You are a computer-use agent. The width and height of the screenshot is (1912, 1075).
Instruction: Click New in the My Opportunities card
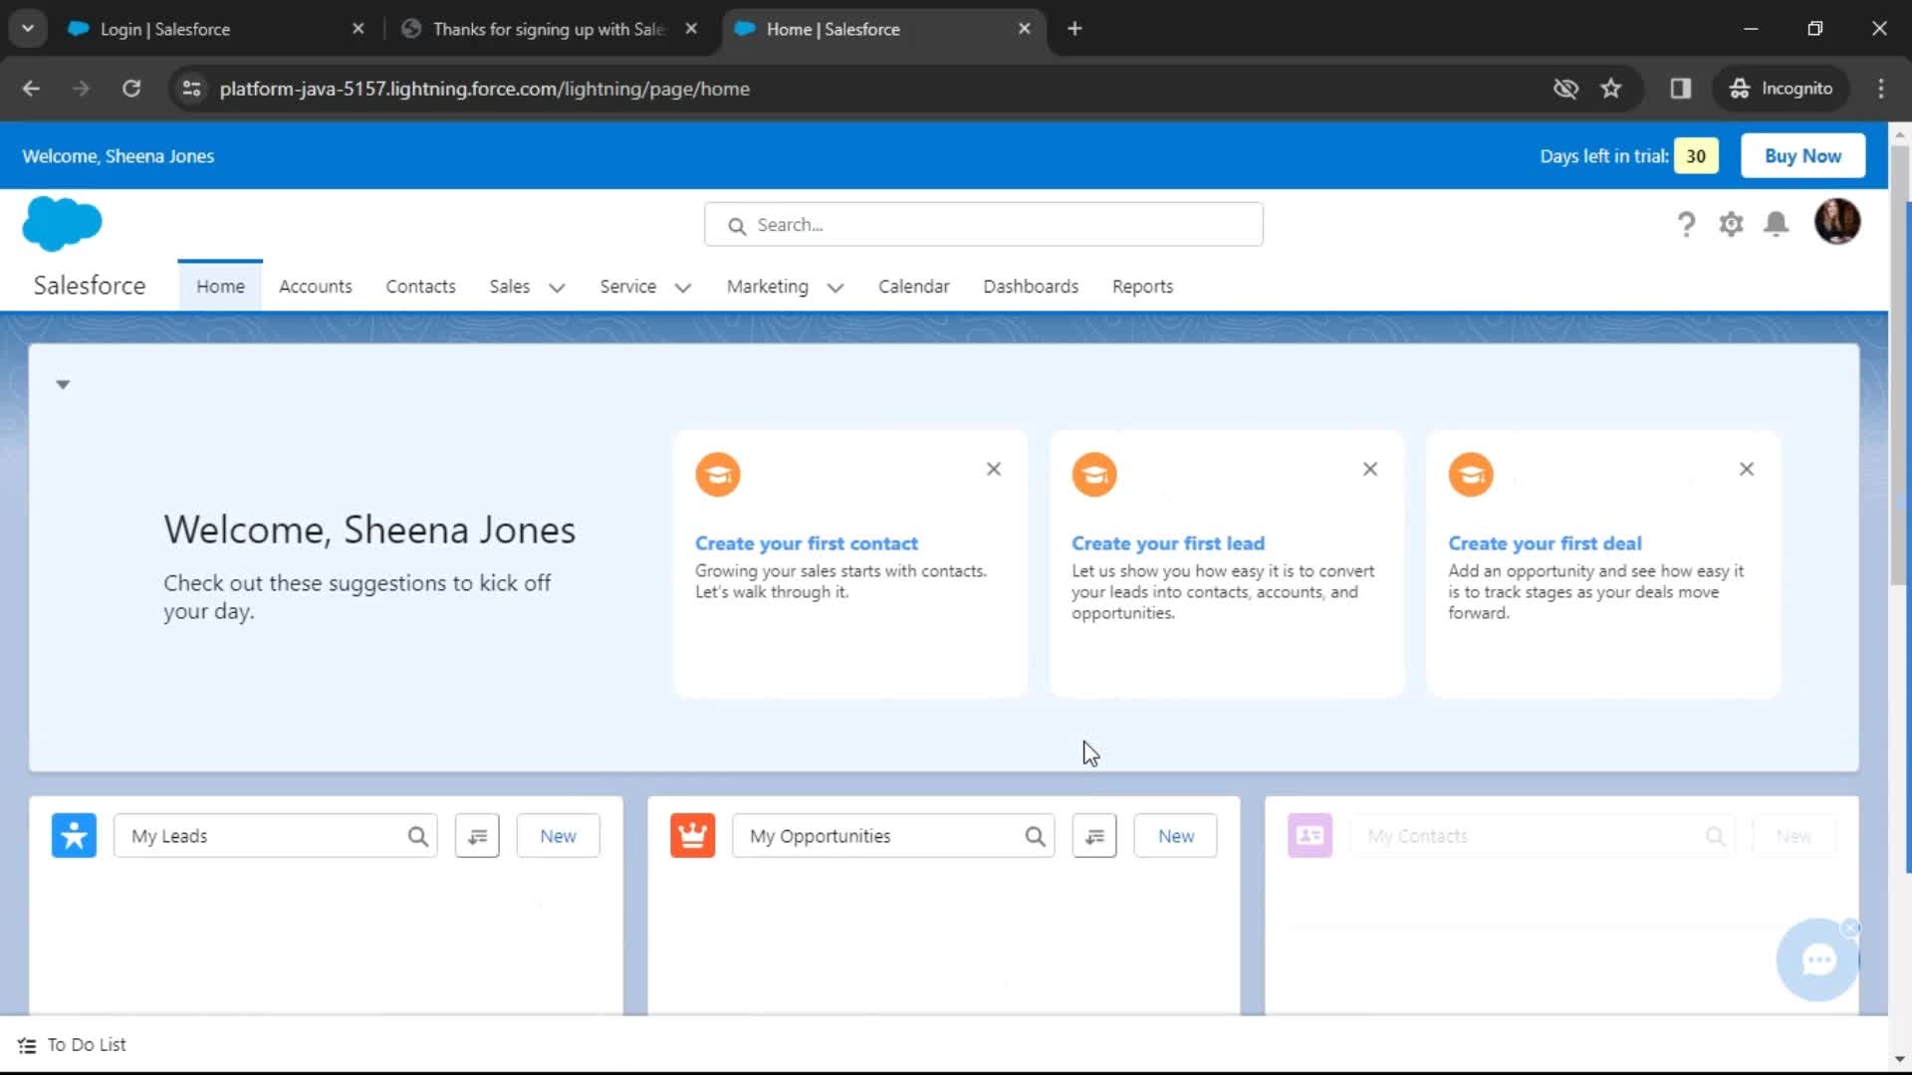coord(1175,836)
